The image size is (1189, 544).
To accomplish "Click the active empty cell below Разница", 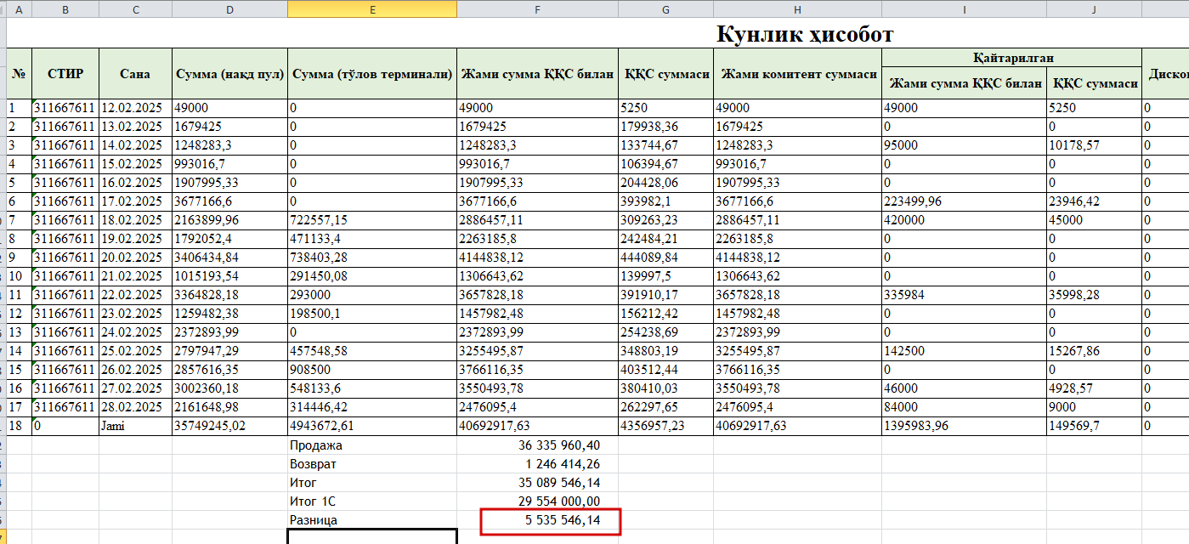I will click(372, 536).
